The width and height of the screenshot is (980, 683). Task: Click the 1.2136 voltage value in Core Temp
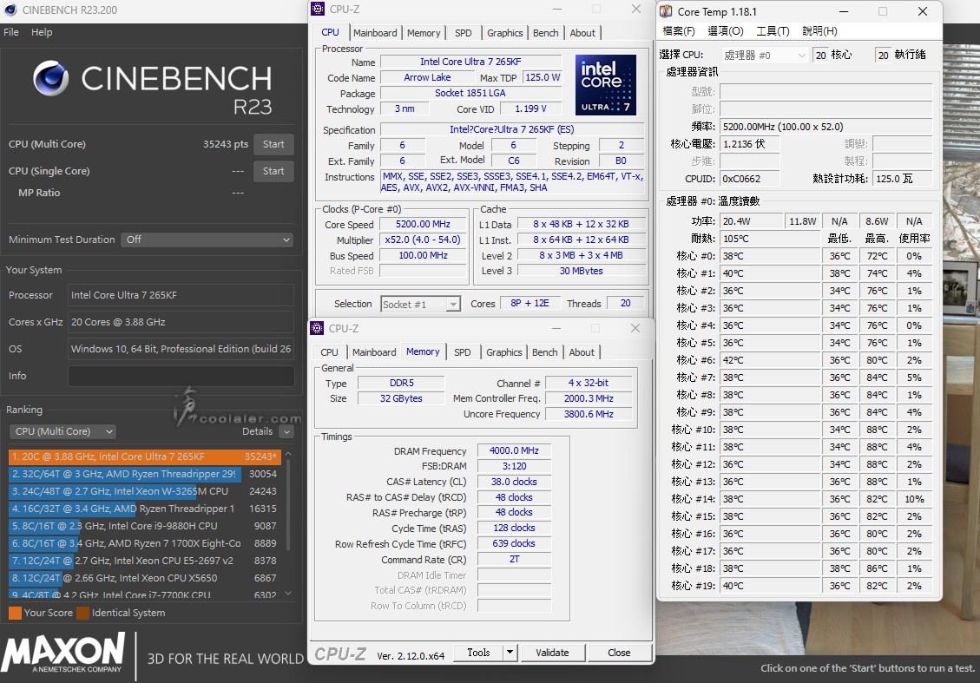[x=749, y=144]
